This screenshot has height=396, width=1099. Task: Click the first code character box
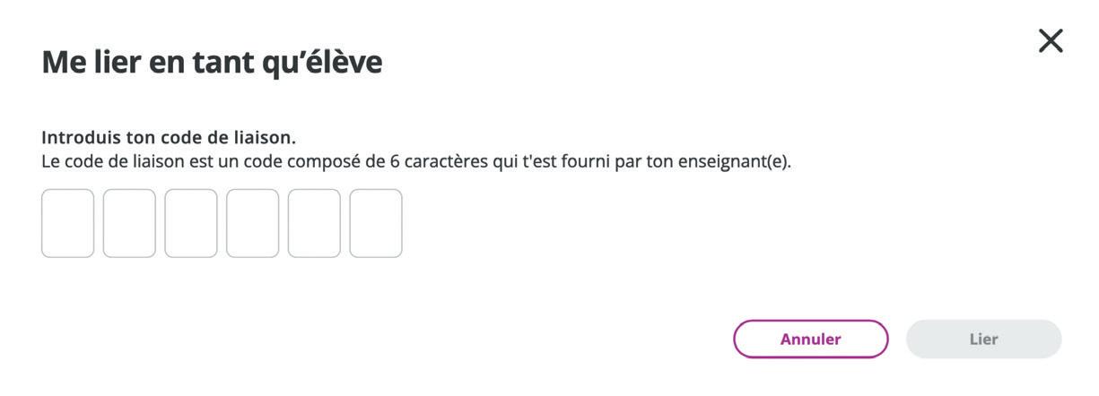pyautogui.click(x=68, y=223)
